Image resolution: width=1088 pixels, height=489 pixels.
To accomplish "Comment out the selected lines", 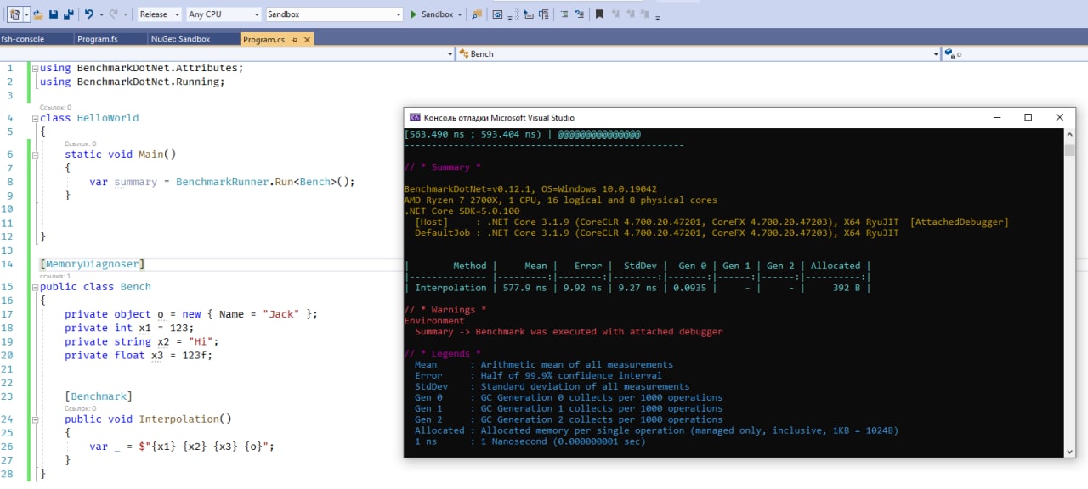I will pos(564,14).
